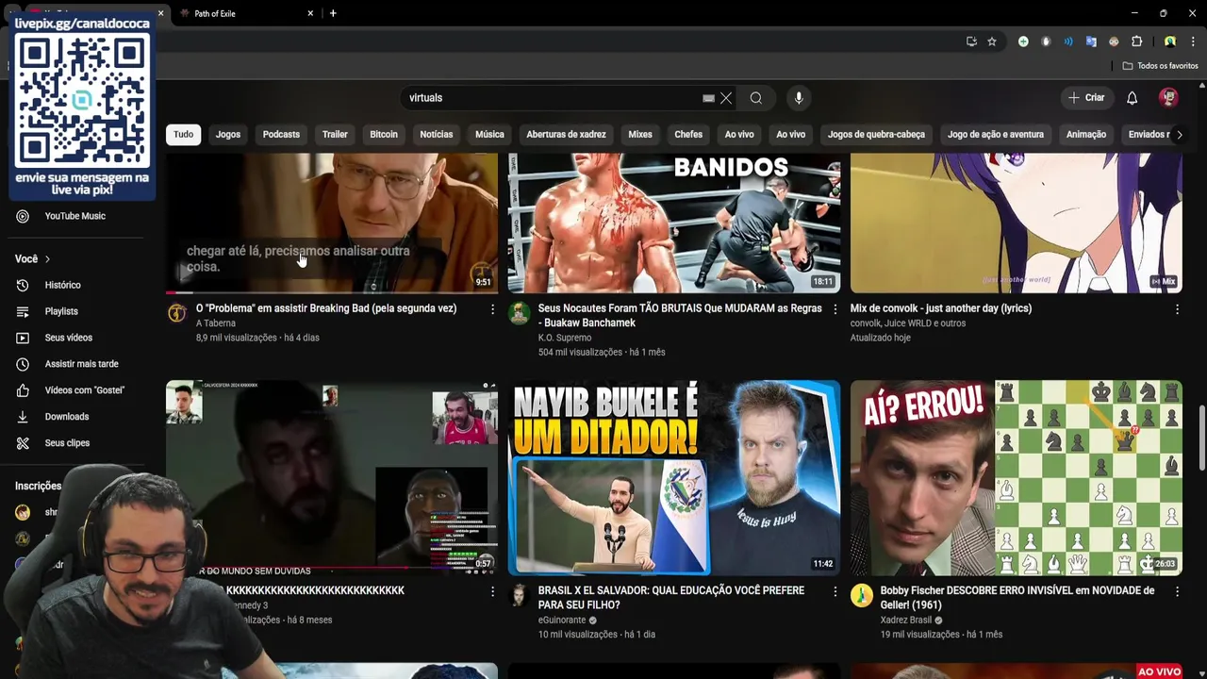Open options menu for Mix de convolk
Image resolution: width=1207 pixels, height=679 pixels.
click(1177, 309)
